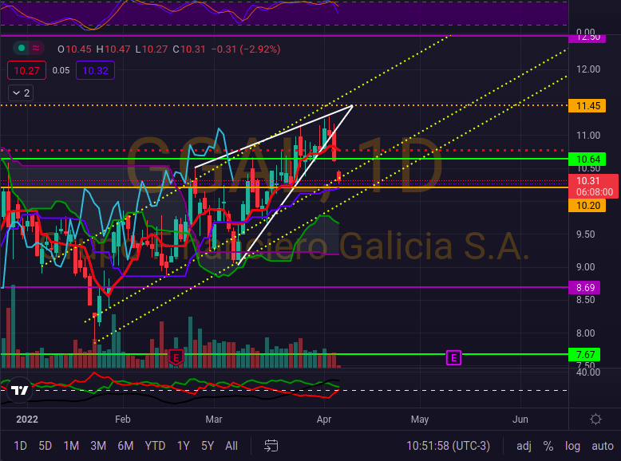Select the 3M date range
The image size is (621, 461).
pyautogui.click(x=98, y=445)
